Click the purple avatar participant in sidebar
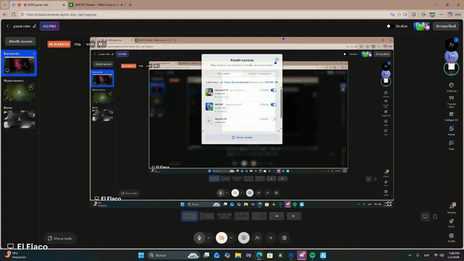This screenshot has height=261, width=464. (x=451, y=56)
